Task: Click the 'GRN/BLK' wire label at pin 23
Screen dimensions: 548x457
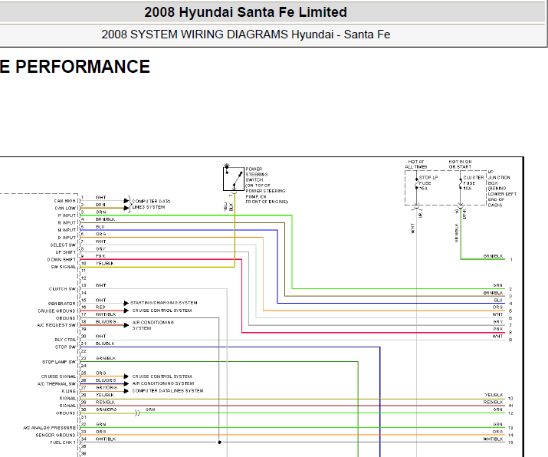Action: click(x=106, y=359)
